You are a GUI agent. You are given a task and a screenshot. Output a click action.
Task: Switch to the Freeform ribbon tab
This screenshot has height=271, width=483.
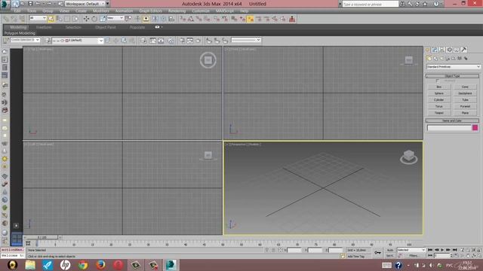click(44, 27)
